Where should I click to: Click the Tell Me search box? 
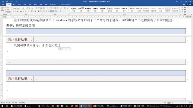click(66, 4)
